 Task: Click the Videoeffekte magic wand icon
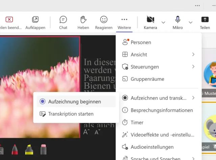125,135
